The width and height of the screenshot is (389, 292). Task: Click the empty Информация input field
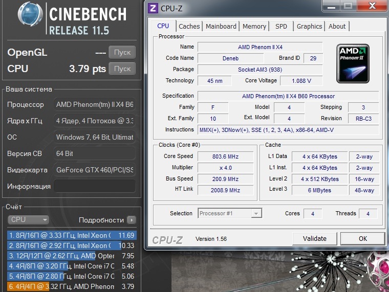pos(95,186)
